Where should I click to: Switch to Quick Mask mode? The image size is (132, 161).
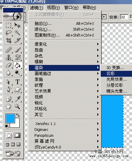pyautogui.click(x=17, y=135)
